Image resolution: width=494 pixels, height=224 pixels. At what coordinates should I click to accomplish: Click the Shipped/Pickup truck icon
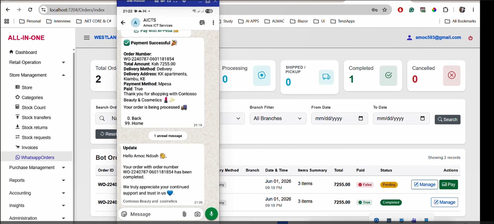click(x=326, y=77)
